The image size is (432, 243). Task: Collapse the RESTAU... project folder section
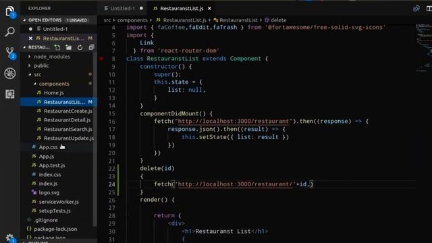[x=37, y=47]
